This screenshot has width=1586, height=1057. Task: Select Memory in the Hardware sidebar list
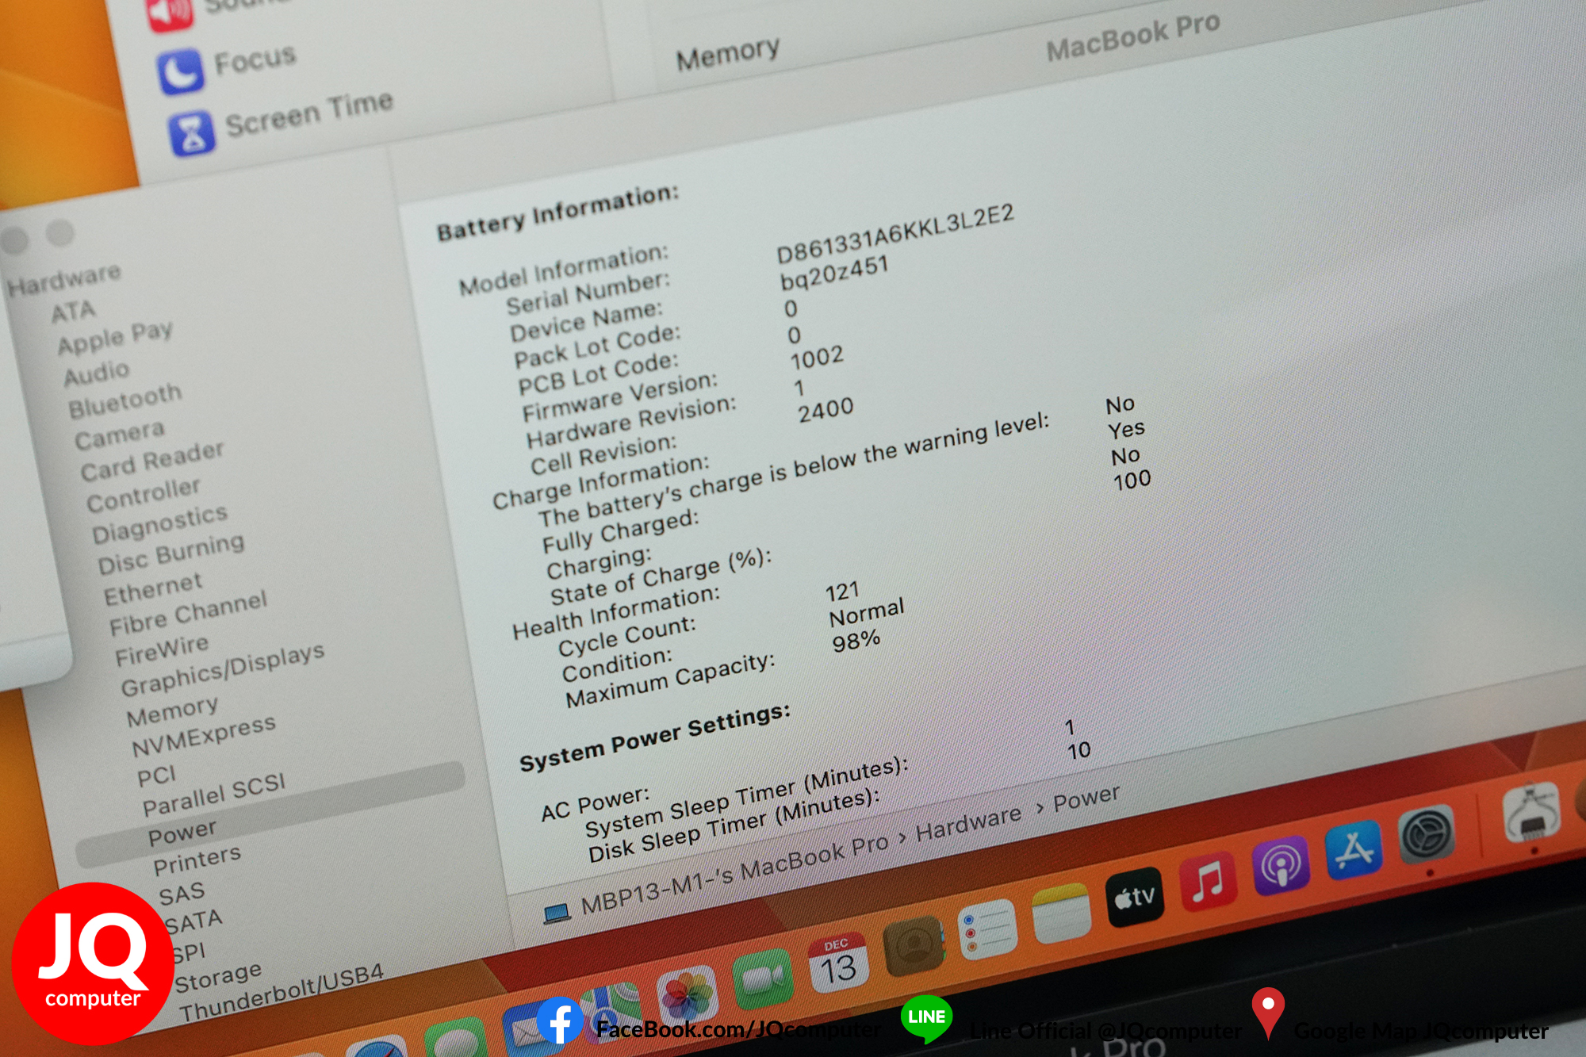pyautogui.click(x=172, y=711)
